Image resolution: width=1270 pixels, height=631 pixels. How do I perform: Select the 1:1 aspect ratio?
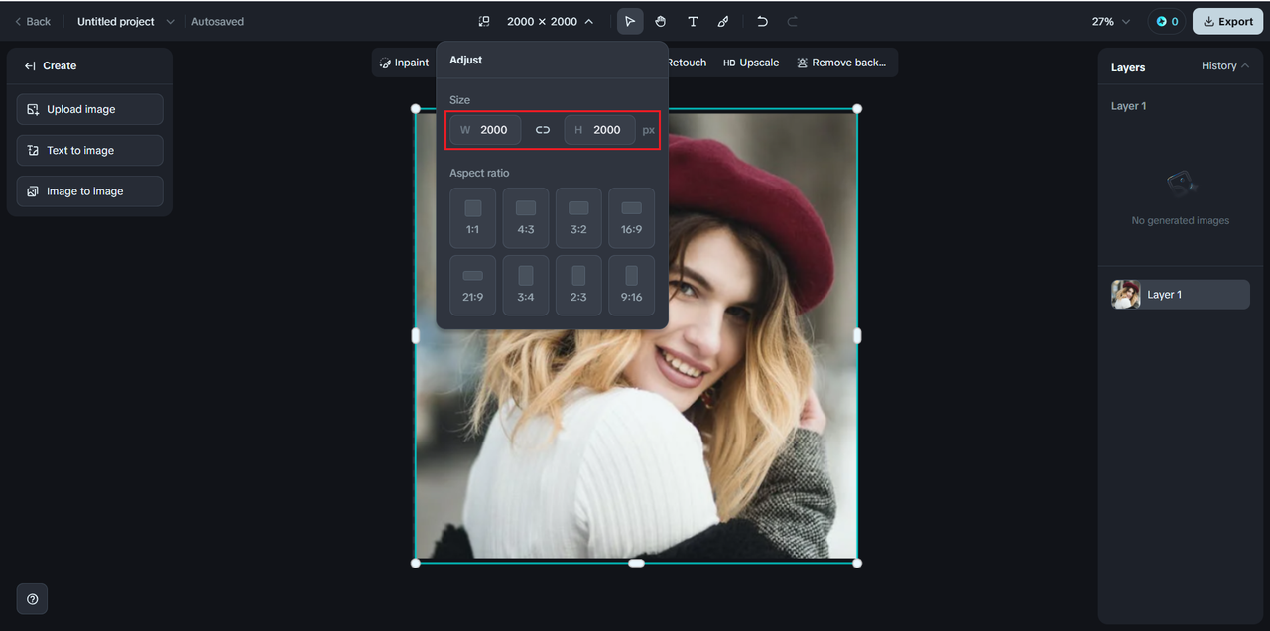pyautogui.click(x=473, y=218)
